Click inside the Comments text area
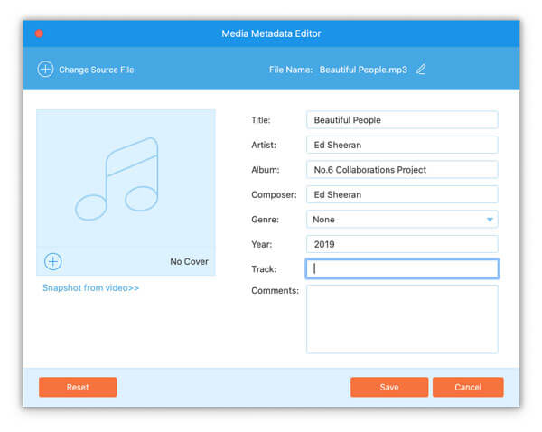This screenshot has height=432, width=542. pyautogui.click(x=402, y=319)
